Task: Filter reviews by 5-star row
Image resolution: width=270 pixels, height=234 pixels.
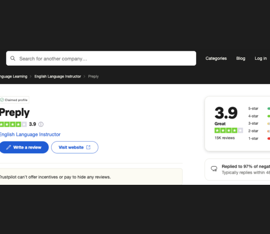Action: pyautogui.click(x=259, y=108)
